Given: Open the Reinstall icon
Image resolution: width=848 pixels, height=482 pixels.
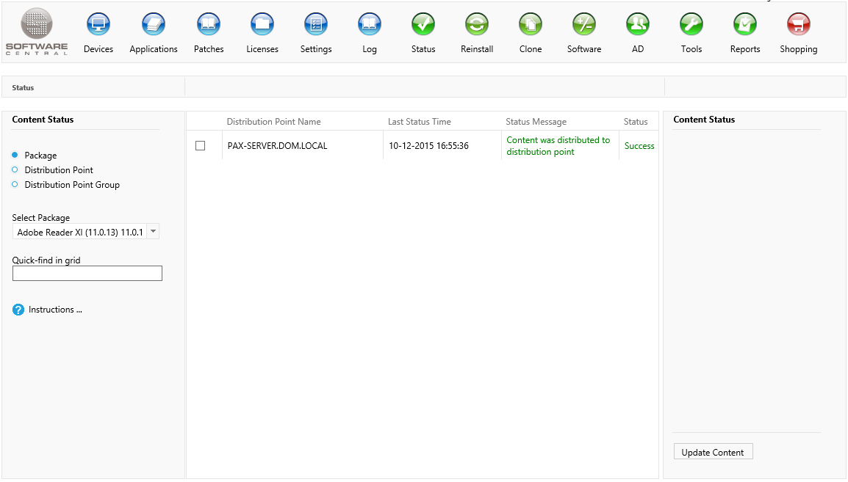Looking at the screenshot, I should tap(477, 25).
